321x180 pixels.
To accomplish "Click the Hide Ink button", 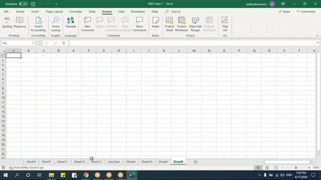I will [225, 24].
